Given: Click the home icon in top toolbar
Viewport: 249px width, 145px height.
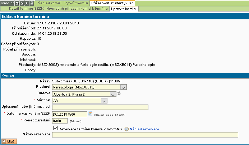Looking at the screenshot, I should click(17, 3).
